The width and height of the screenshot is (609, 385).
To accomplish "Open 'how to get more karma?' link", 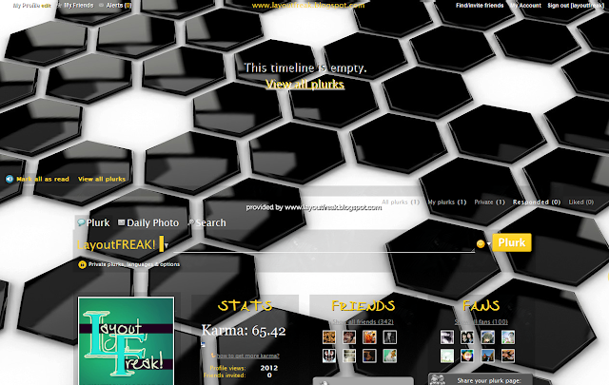I will [x=247, y=356].
